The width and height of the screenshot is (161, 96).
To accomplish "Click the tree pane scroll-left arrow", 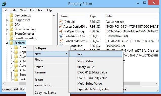I will tap(4, 83).
